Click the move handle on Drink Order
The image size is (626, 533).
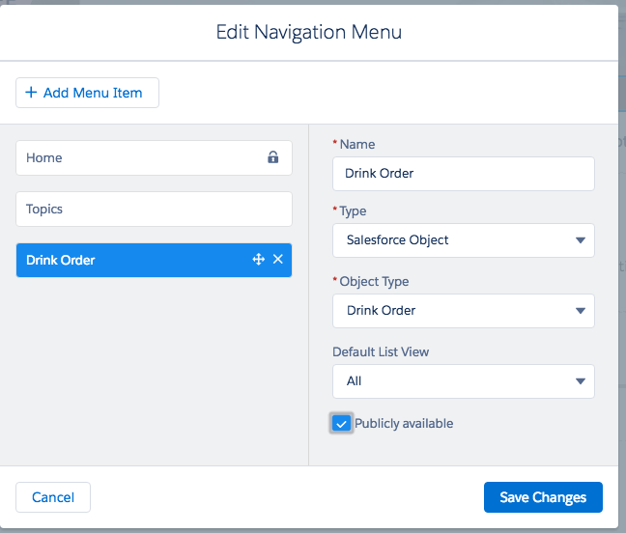point(258,260)
